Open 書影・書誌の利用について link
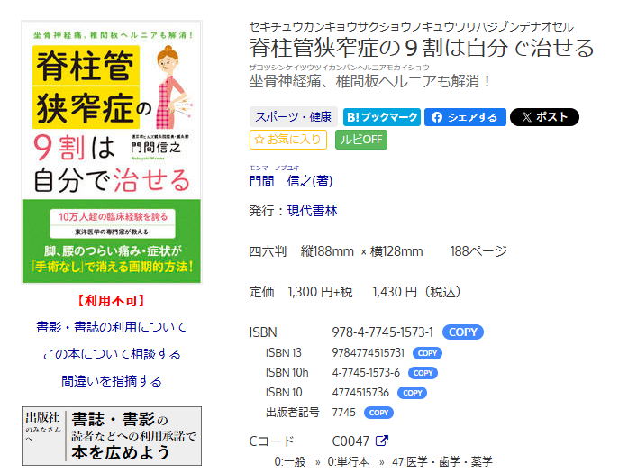 [x=112, y=327]
